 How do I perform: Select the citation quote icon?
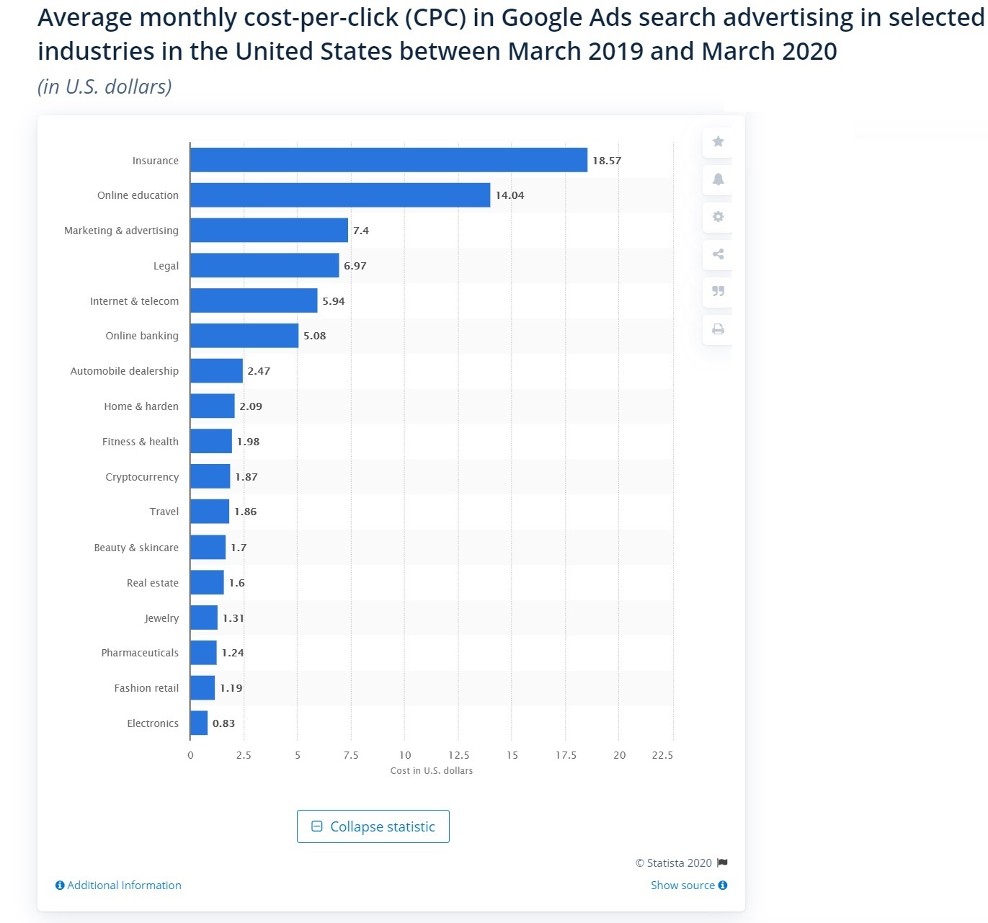(717, 292)
